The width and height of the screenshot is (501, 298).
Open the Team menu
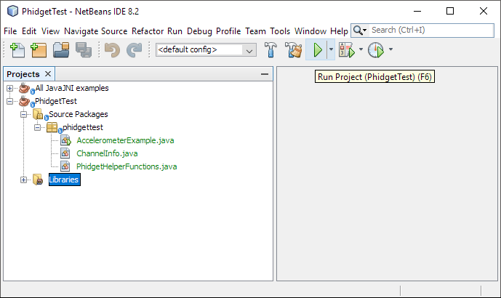coord(256,31)
